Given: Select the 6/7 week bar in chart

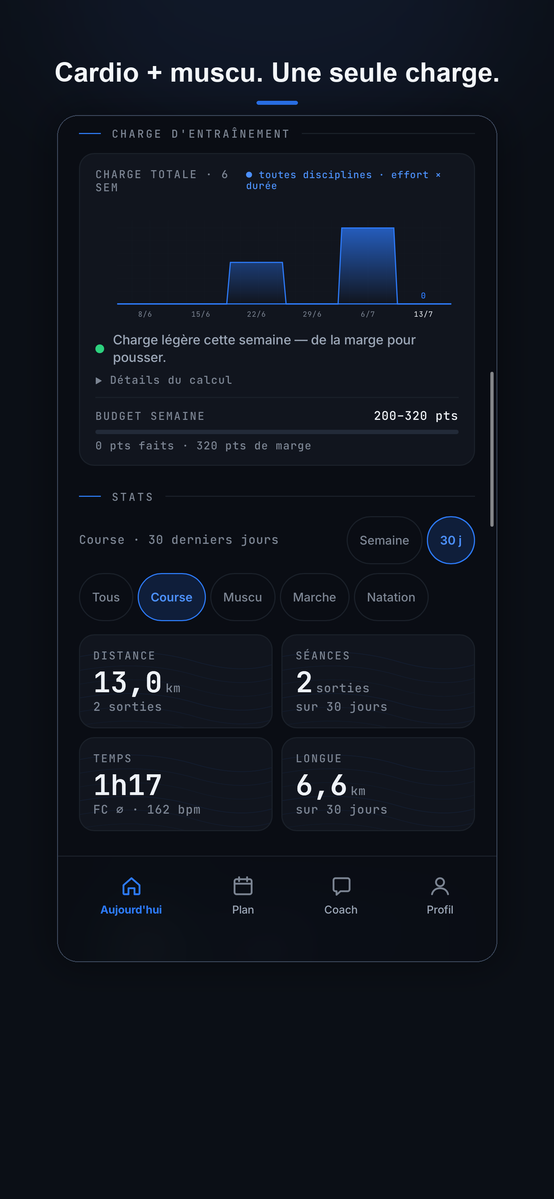Looking at the screenshot, I should [x=368, y=266].
